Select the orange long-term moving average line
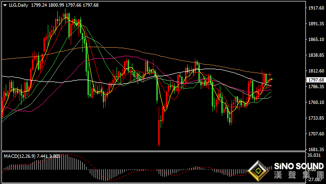 145,52
